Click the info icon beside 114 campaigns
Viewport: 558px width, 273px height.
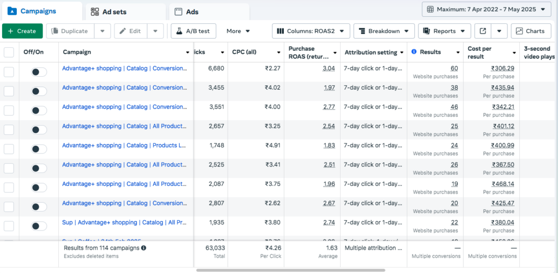click(144, 248)
